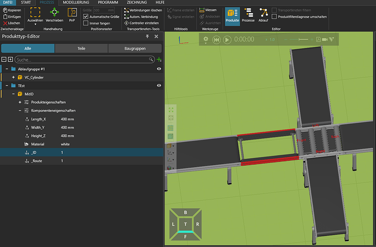
Task: Open the DATEI menu
Action: (x=8, y=2)
